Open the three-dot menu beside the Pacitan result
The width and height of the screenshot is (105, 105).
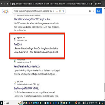pos(30,62)
